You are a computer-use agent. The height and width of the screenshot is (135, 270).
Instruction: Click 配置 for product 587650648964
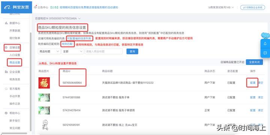coord(253,83)
